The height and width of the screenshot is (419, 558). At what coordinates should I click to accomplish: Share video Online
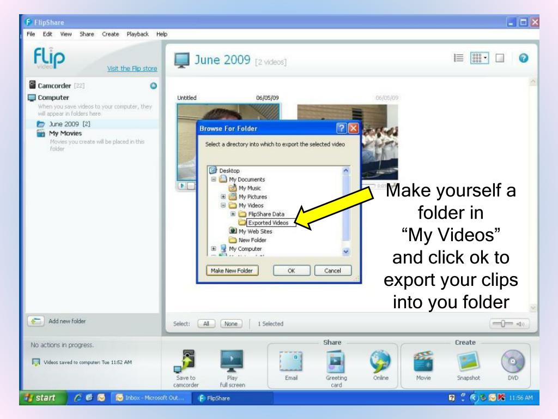click(x=380, y=361)
